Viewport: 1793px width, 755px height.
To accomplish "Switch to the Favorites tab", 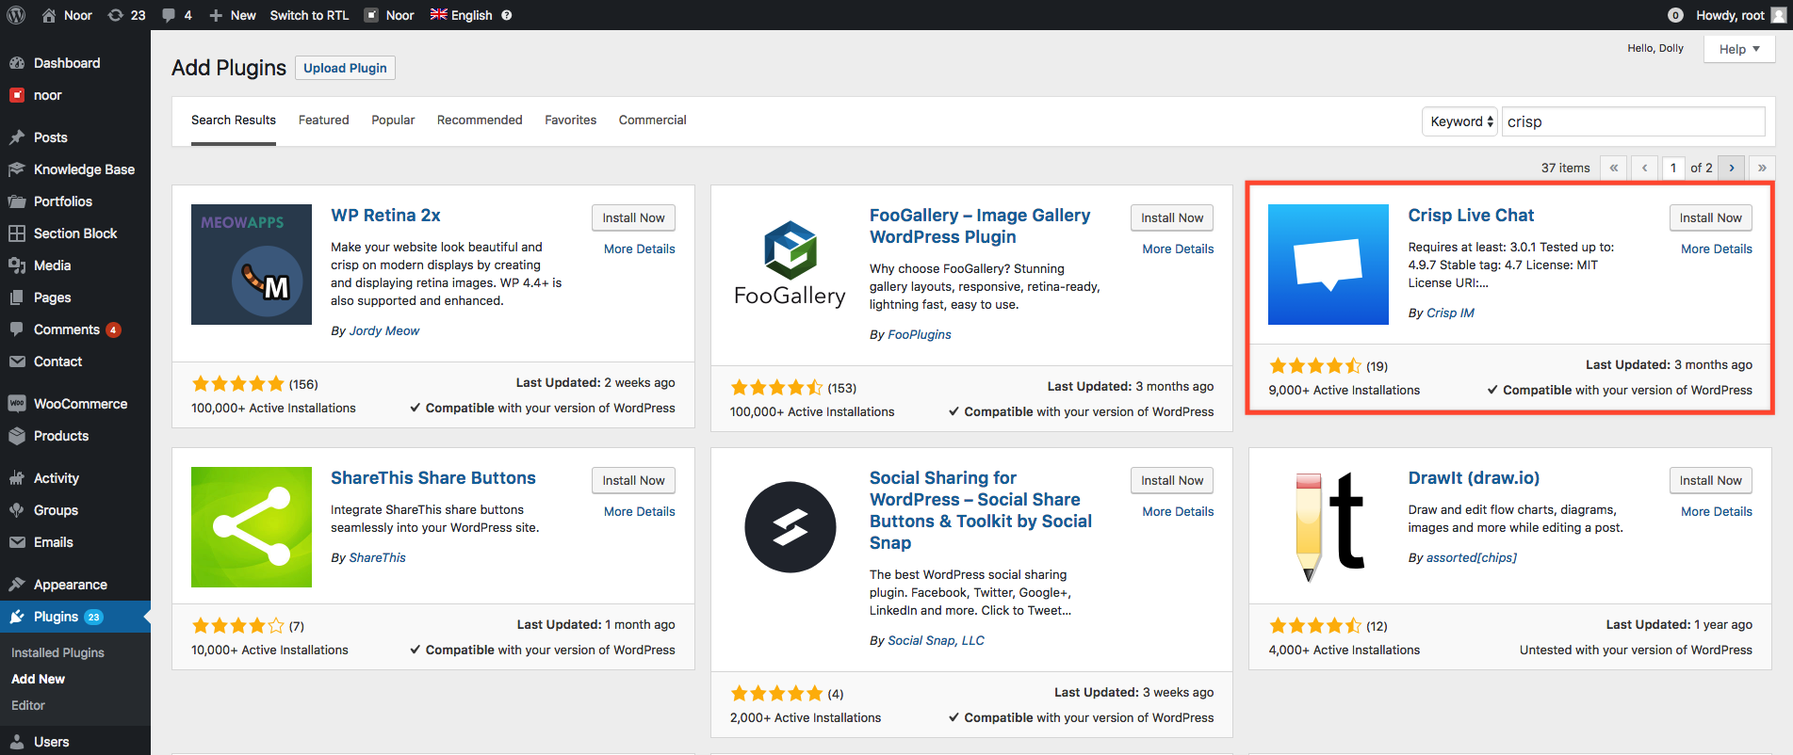I will pos(571,120).
